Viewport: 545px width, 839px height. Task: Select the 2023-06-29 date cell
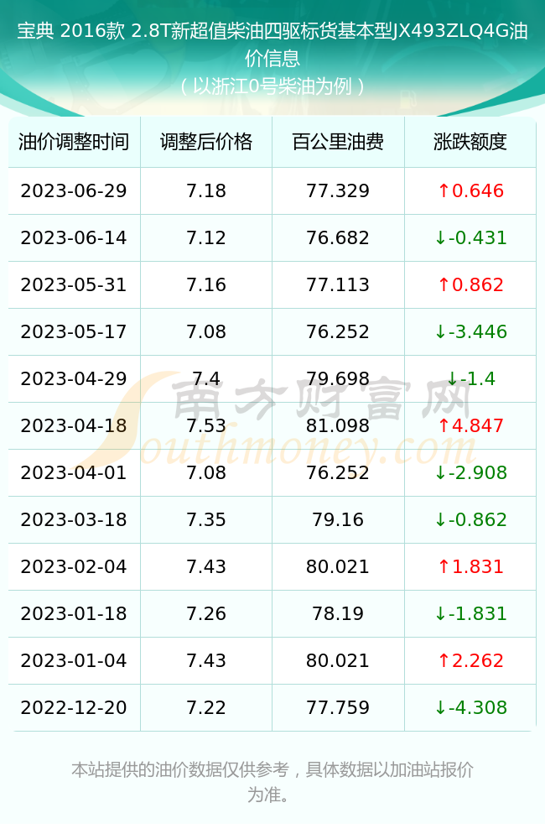coord(74,190)
